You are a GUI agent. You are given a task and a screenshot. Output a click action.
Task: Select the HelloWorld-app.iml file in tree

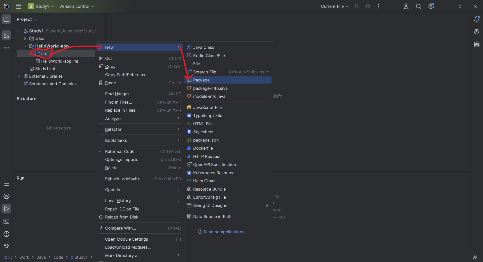59,61
